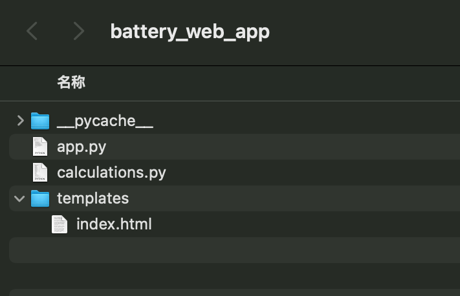The height and width of the screenshot is (296, 460).
Task: Go back with the left arrow
Action: (x=32, y=31)
